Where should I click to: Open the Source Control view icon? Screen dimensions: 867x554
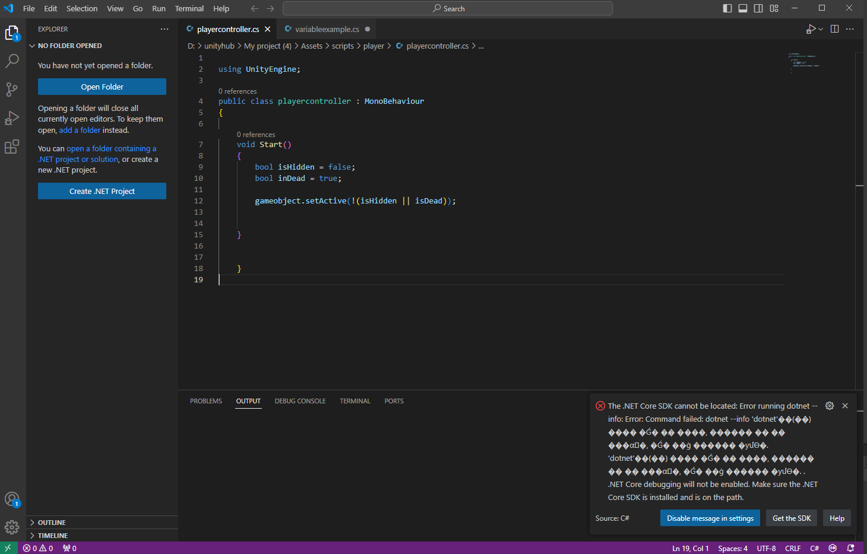coord(12,90)
